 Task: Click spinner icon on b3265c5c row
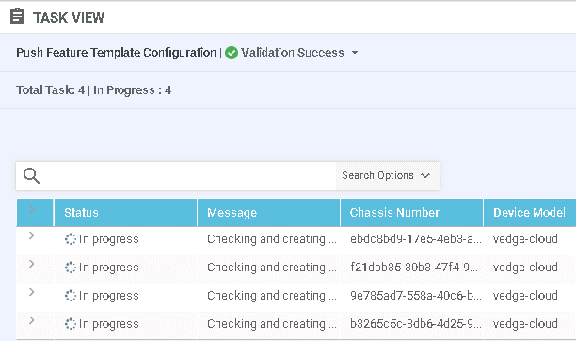(x=71, y=324)
